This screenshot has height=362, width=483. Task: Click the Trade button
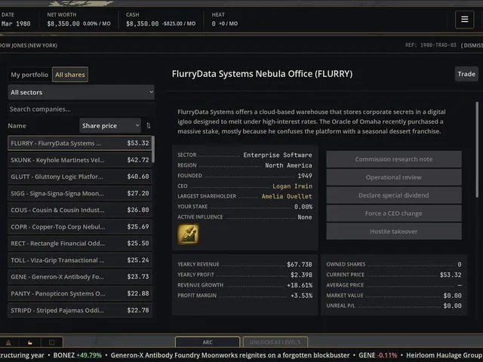click(466, 74)
